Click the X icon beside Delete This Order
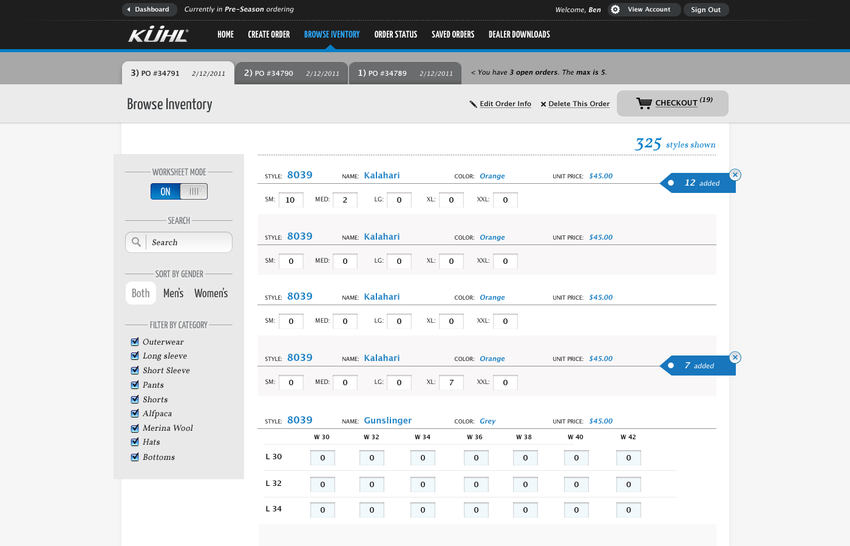The image size is (850, 546). (x=543, y=104)
